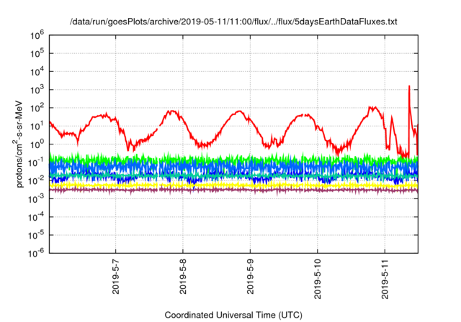This screenshot has height=322, width=461.
Task: Click the x-axis label 'Coordinated Universal Time (UTC)'
Action: point(233,315)
